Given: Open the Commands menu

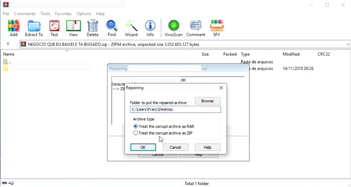Looking at the screenshot, I should tap(25, 14).
